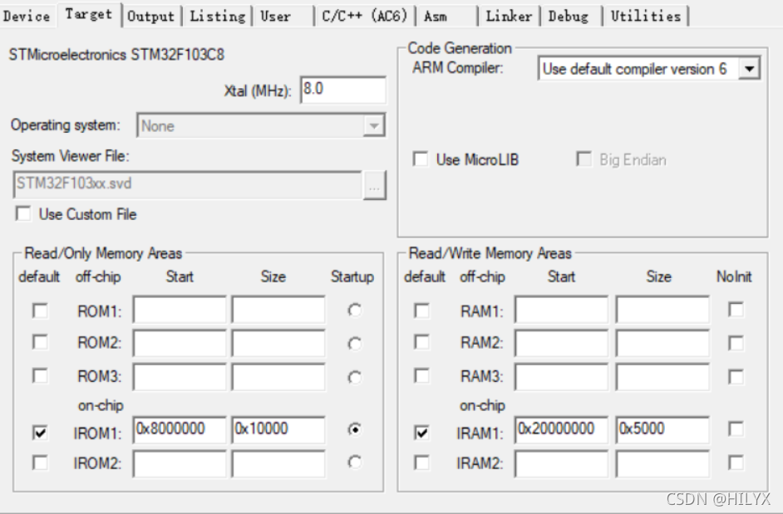
Task: Click the IROM2 Size field
Action: 278,463
